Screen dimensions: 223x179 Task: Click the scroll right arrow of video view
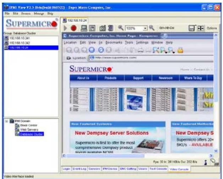click(211, 156)
